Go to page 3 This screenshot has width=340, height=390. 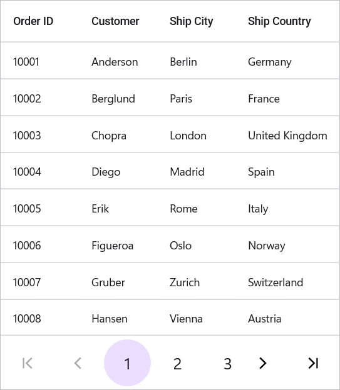pos(227,364)
